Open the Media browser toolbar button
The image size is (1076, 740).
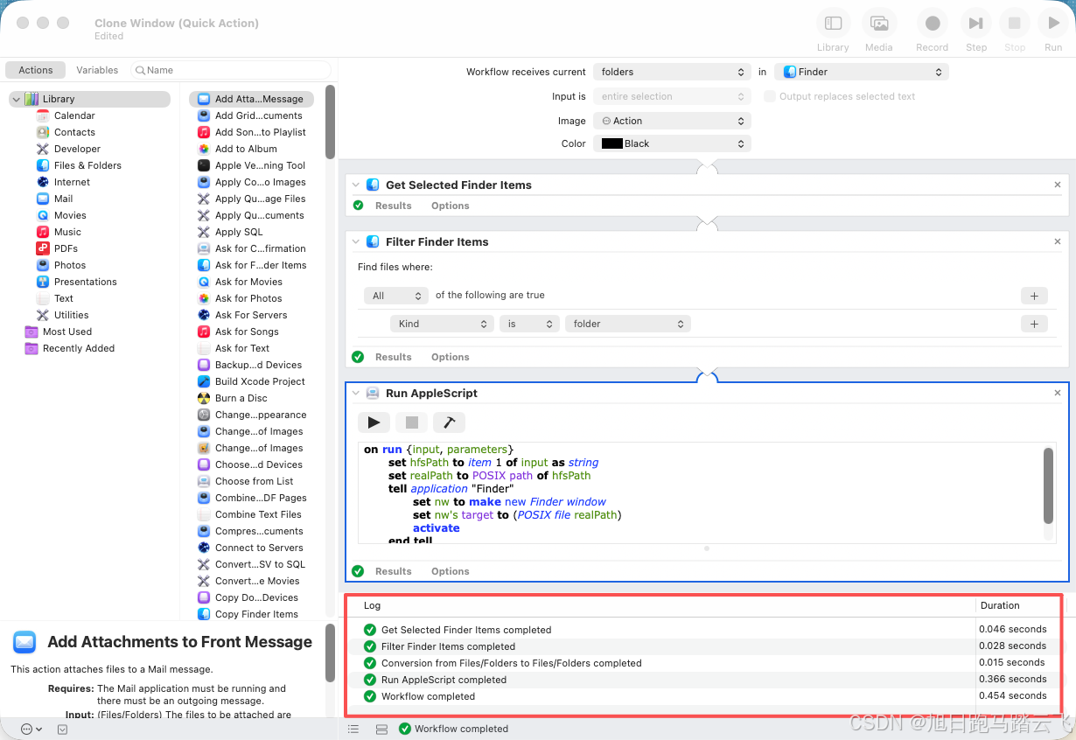point(879,24)
